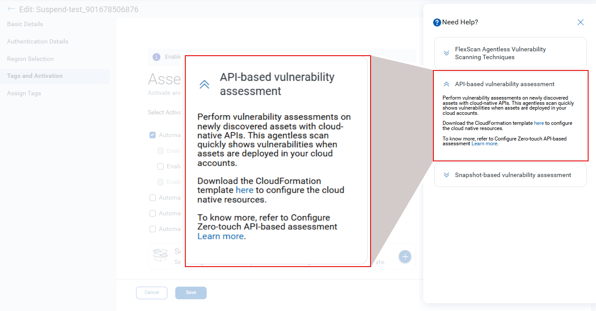
Task: Click the 'Need Help?' heading
Action: click(460, 22)
